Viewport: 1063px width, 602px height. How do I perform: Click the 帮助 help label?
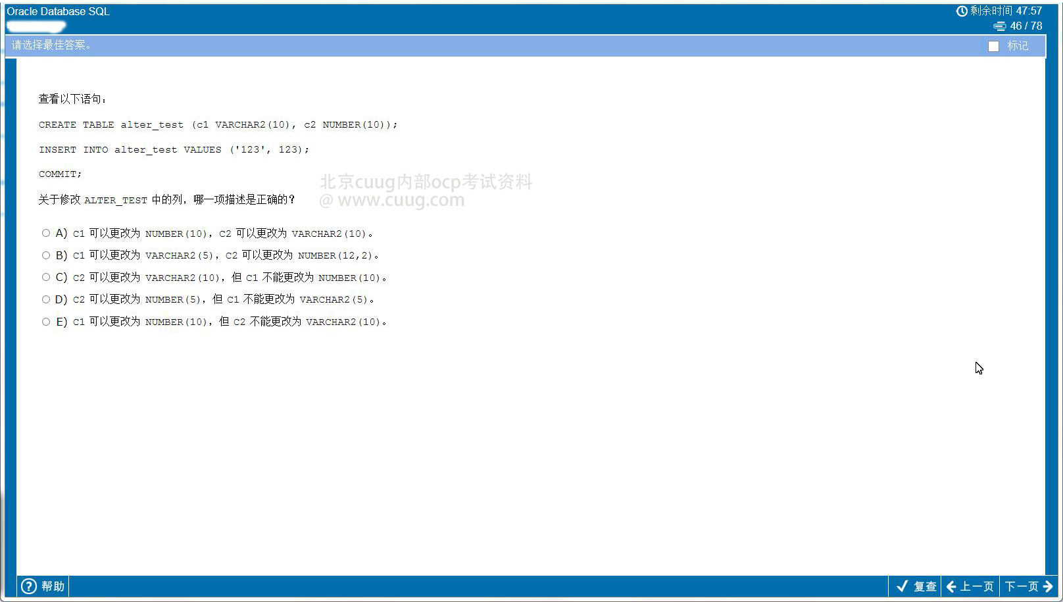click(x=53, y=586)
